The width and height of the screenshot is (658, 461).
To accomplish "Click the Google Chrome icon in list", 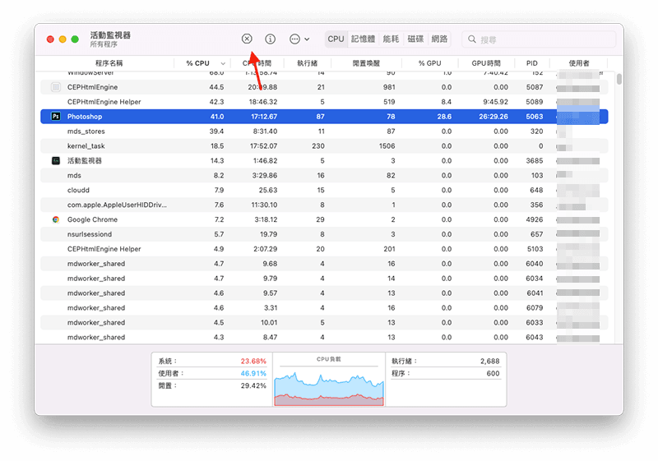I will tap(56, 219).
